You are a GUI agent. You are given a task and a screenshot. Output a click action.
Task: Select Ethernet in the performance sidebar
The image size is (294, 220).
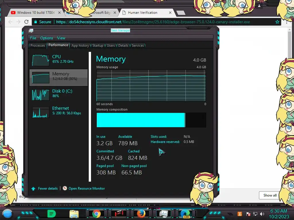click(x=59, y=112)
